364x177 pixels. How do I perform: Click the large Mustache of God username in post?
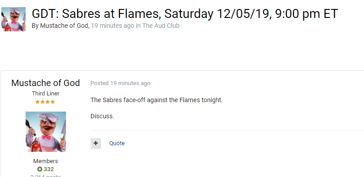45,83
